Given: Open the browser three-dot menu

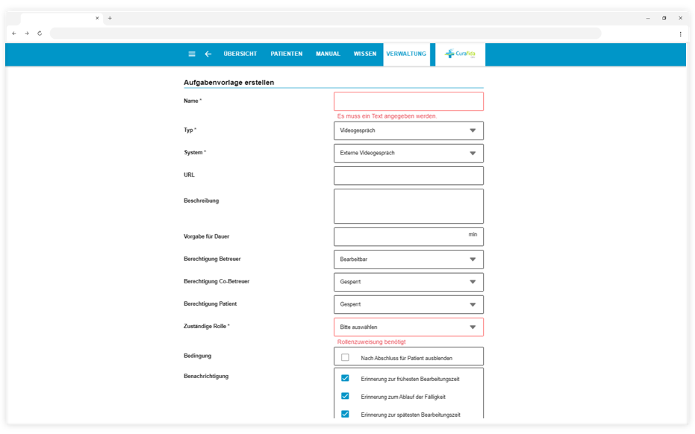Looking at the screenshot, I should coord(680,34).
